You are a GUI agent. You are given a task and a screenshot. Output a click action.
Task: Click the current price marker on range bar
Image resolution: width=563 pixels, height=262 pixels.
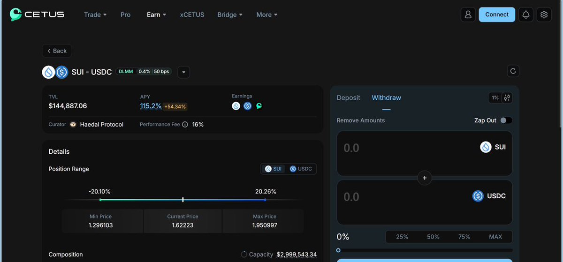click(183, 200)
